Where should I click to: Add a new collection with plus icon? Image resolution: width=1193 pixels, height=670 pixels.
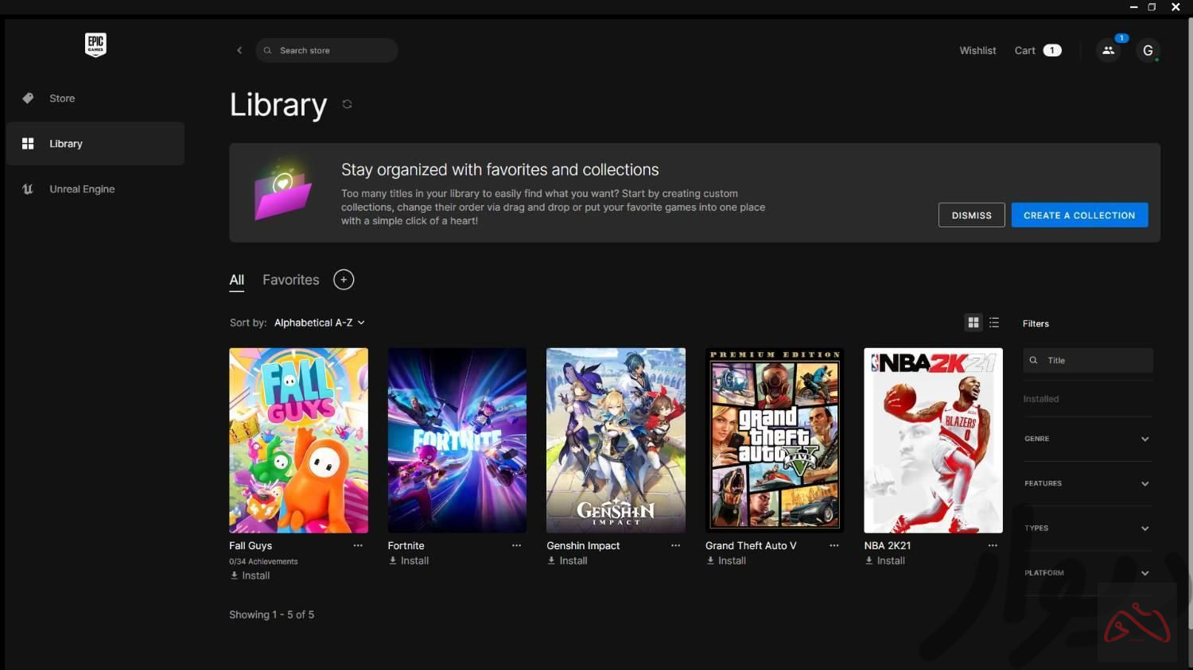click(x=344, y=280)
